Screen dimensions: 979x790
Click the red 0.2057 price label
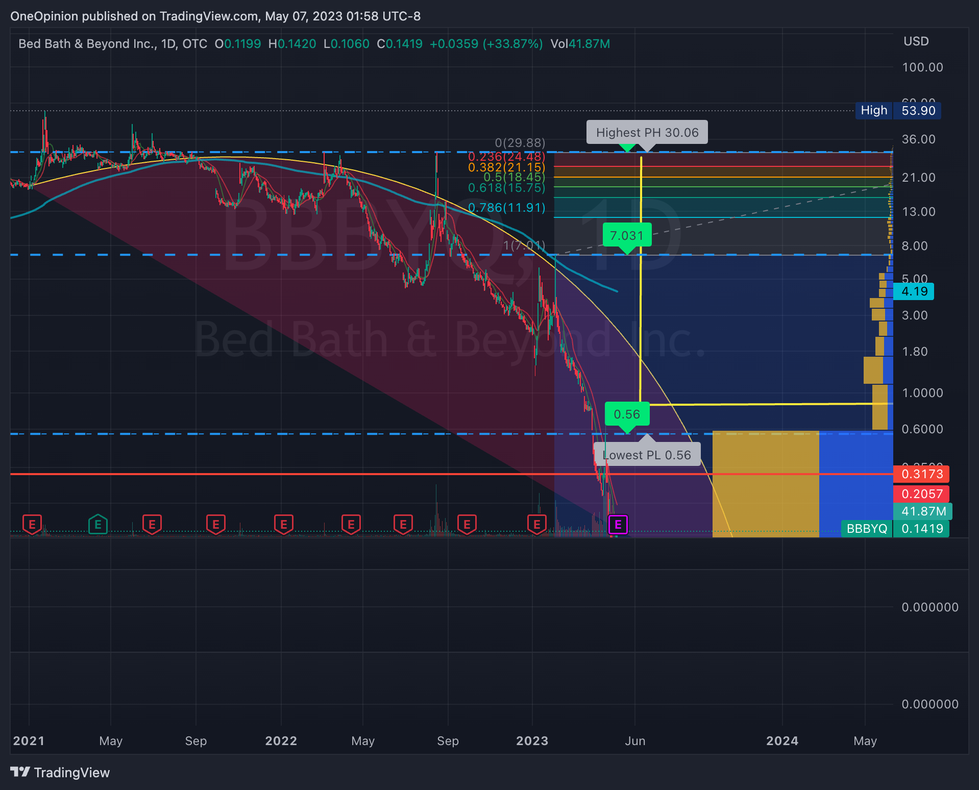pyautogui.click(x=921, y=494)
